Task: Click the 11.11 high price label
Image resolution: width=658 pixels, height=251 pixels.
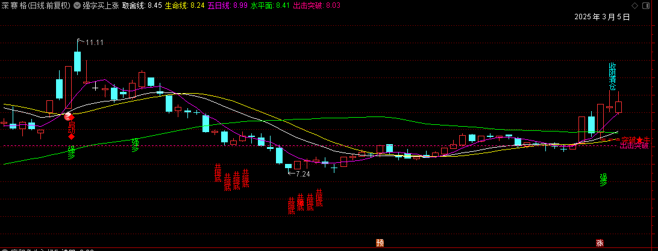Action: pos(95,42)
